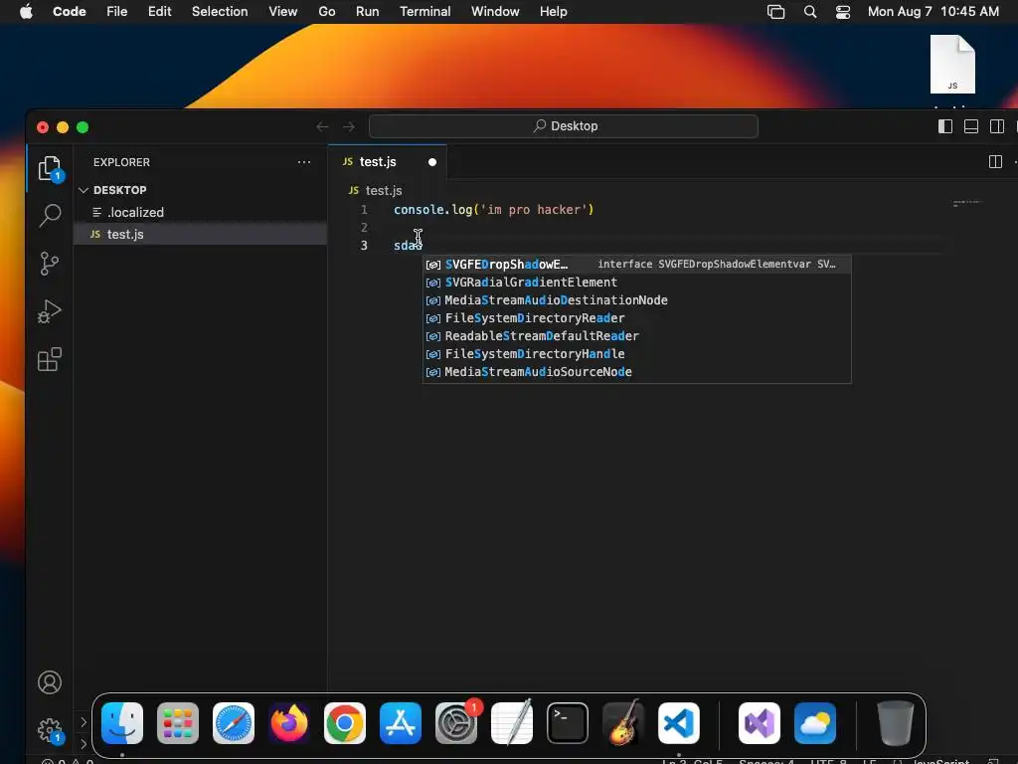Open the Window menu
1018x764 pixels.
(x=495, y=12)
